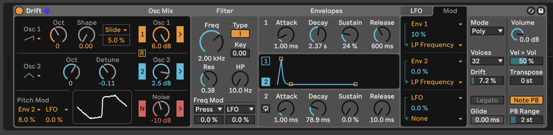Click the Drift amount field at 7.2 %
553x135 pixels.
[x=487, y=81]
